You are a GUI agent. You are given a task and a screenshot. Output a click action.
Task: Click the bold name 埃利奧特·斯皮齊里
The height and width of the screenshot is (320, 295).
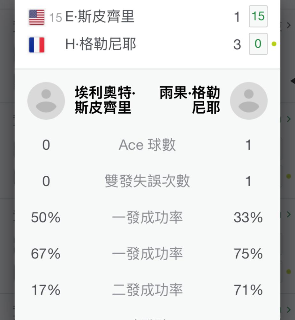105,100
